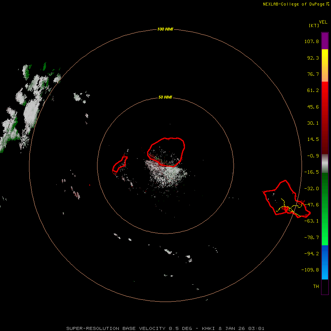Click the red segment of velocity color bar
This screenshot has height=331, width=331.
(x=325, y=118)
